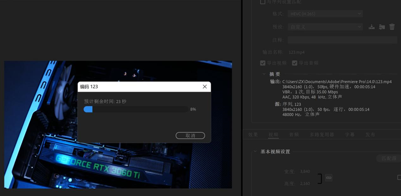The height and width of the screenshot is (196, 401).
Task: Close the 编码 123 progress dialog
Action: (204, 86)
